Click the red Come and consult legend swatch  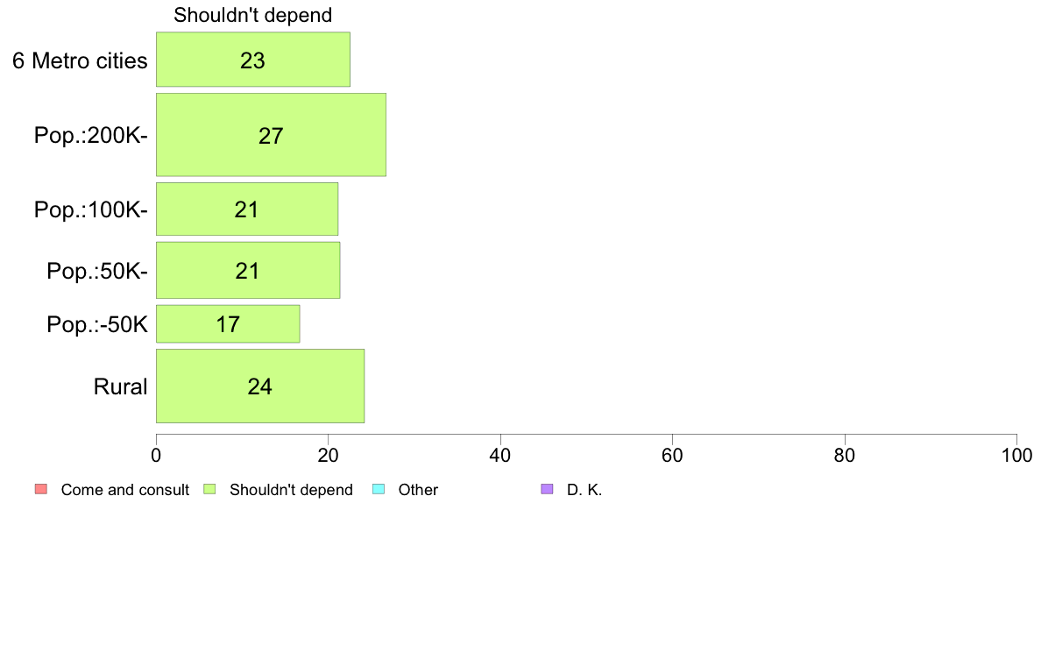click(41, 490)
